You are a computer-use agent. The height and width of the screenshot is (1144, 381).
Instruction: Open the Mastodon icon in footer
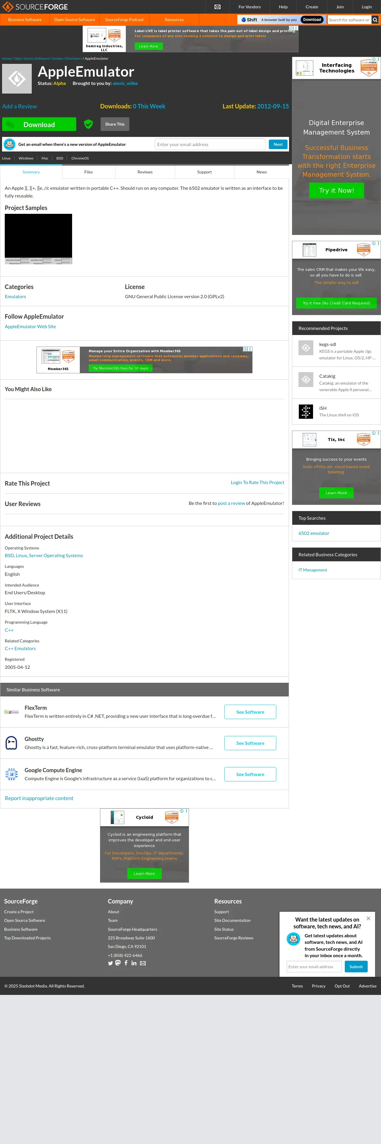click(118, 963)
